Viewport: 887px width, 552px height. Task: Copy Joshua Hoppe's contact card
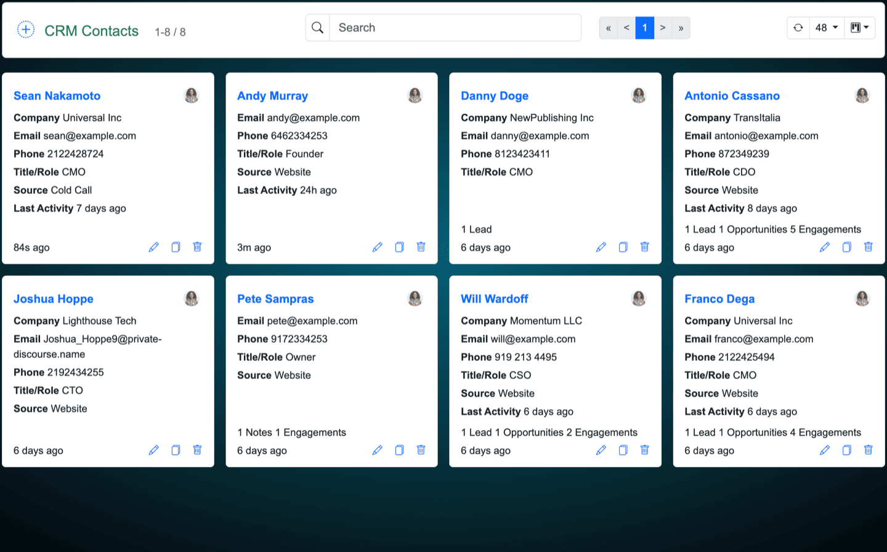click(x=176, y=450)
